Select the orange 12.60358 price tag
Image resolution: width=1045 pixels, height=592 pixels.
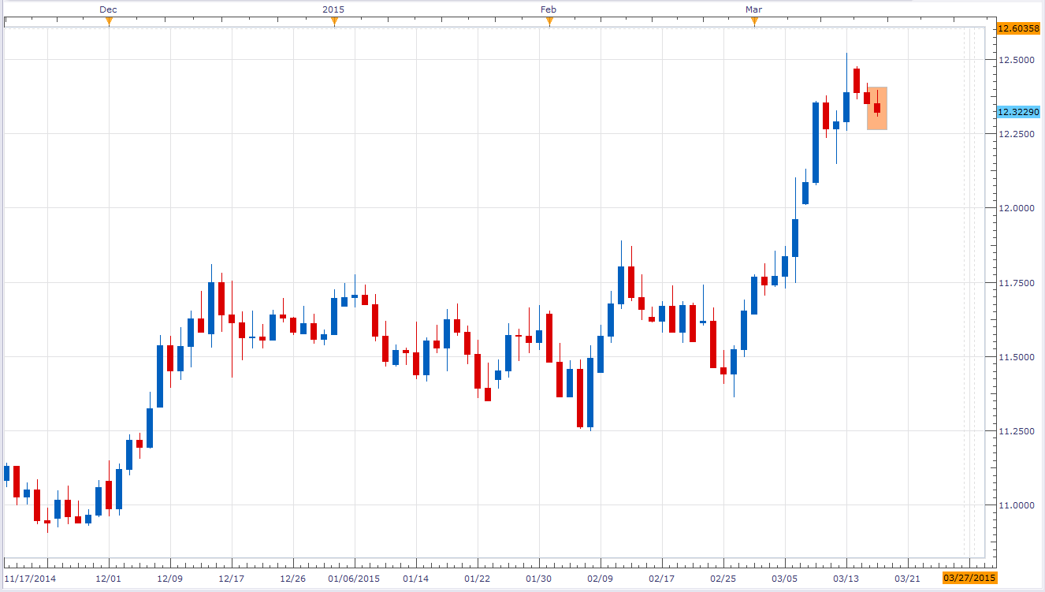click(x=1018, y=28)
